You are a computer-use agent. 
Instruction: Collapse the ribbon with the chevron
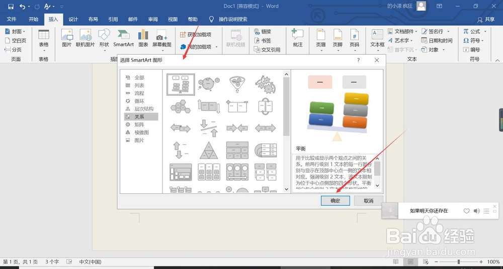[x=497, y=60]
